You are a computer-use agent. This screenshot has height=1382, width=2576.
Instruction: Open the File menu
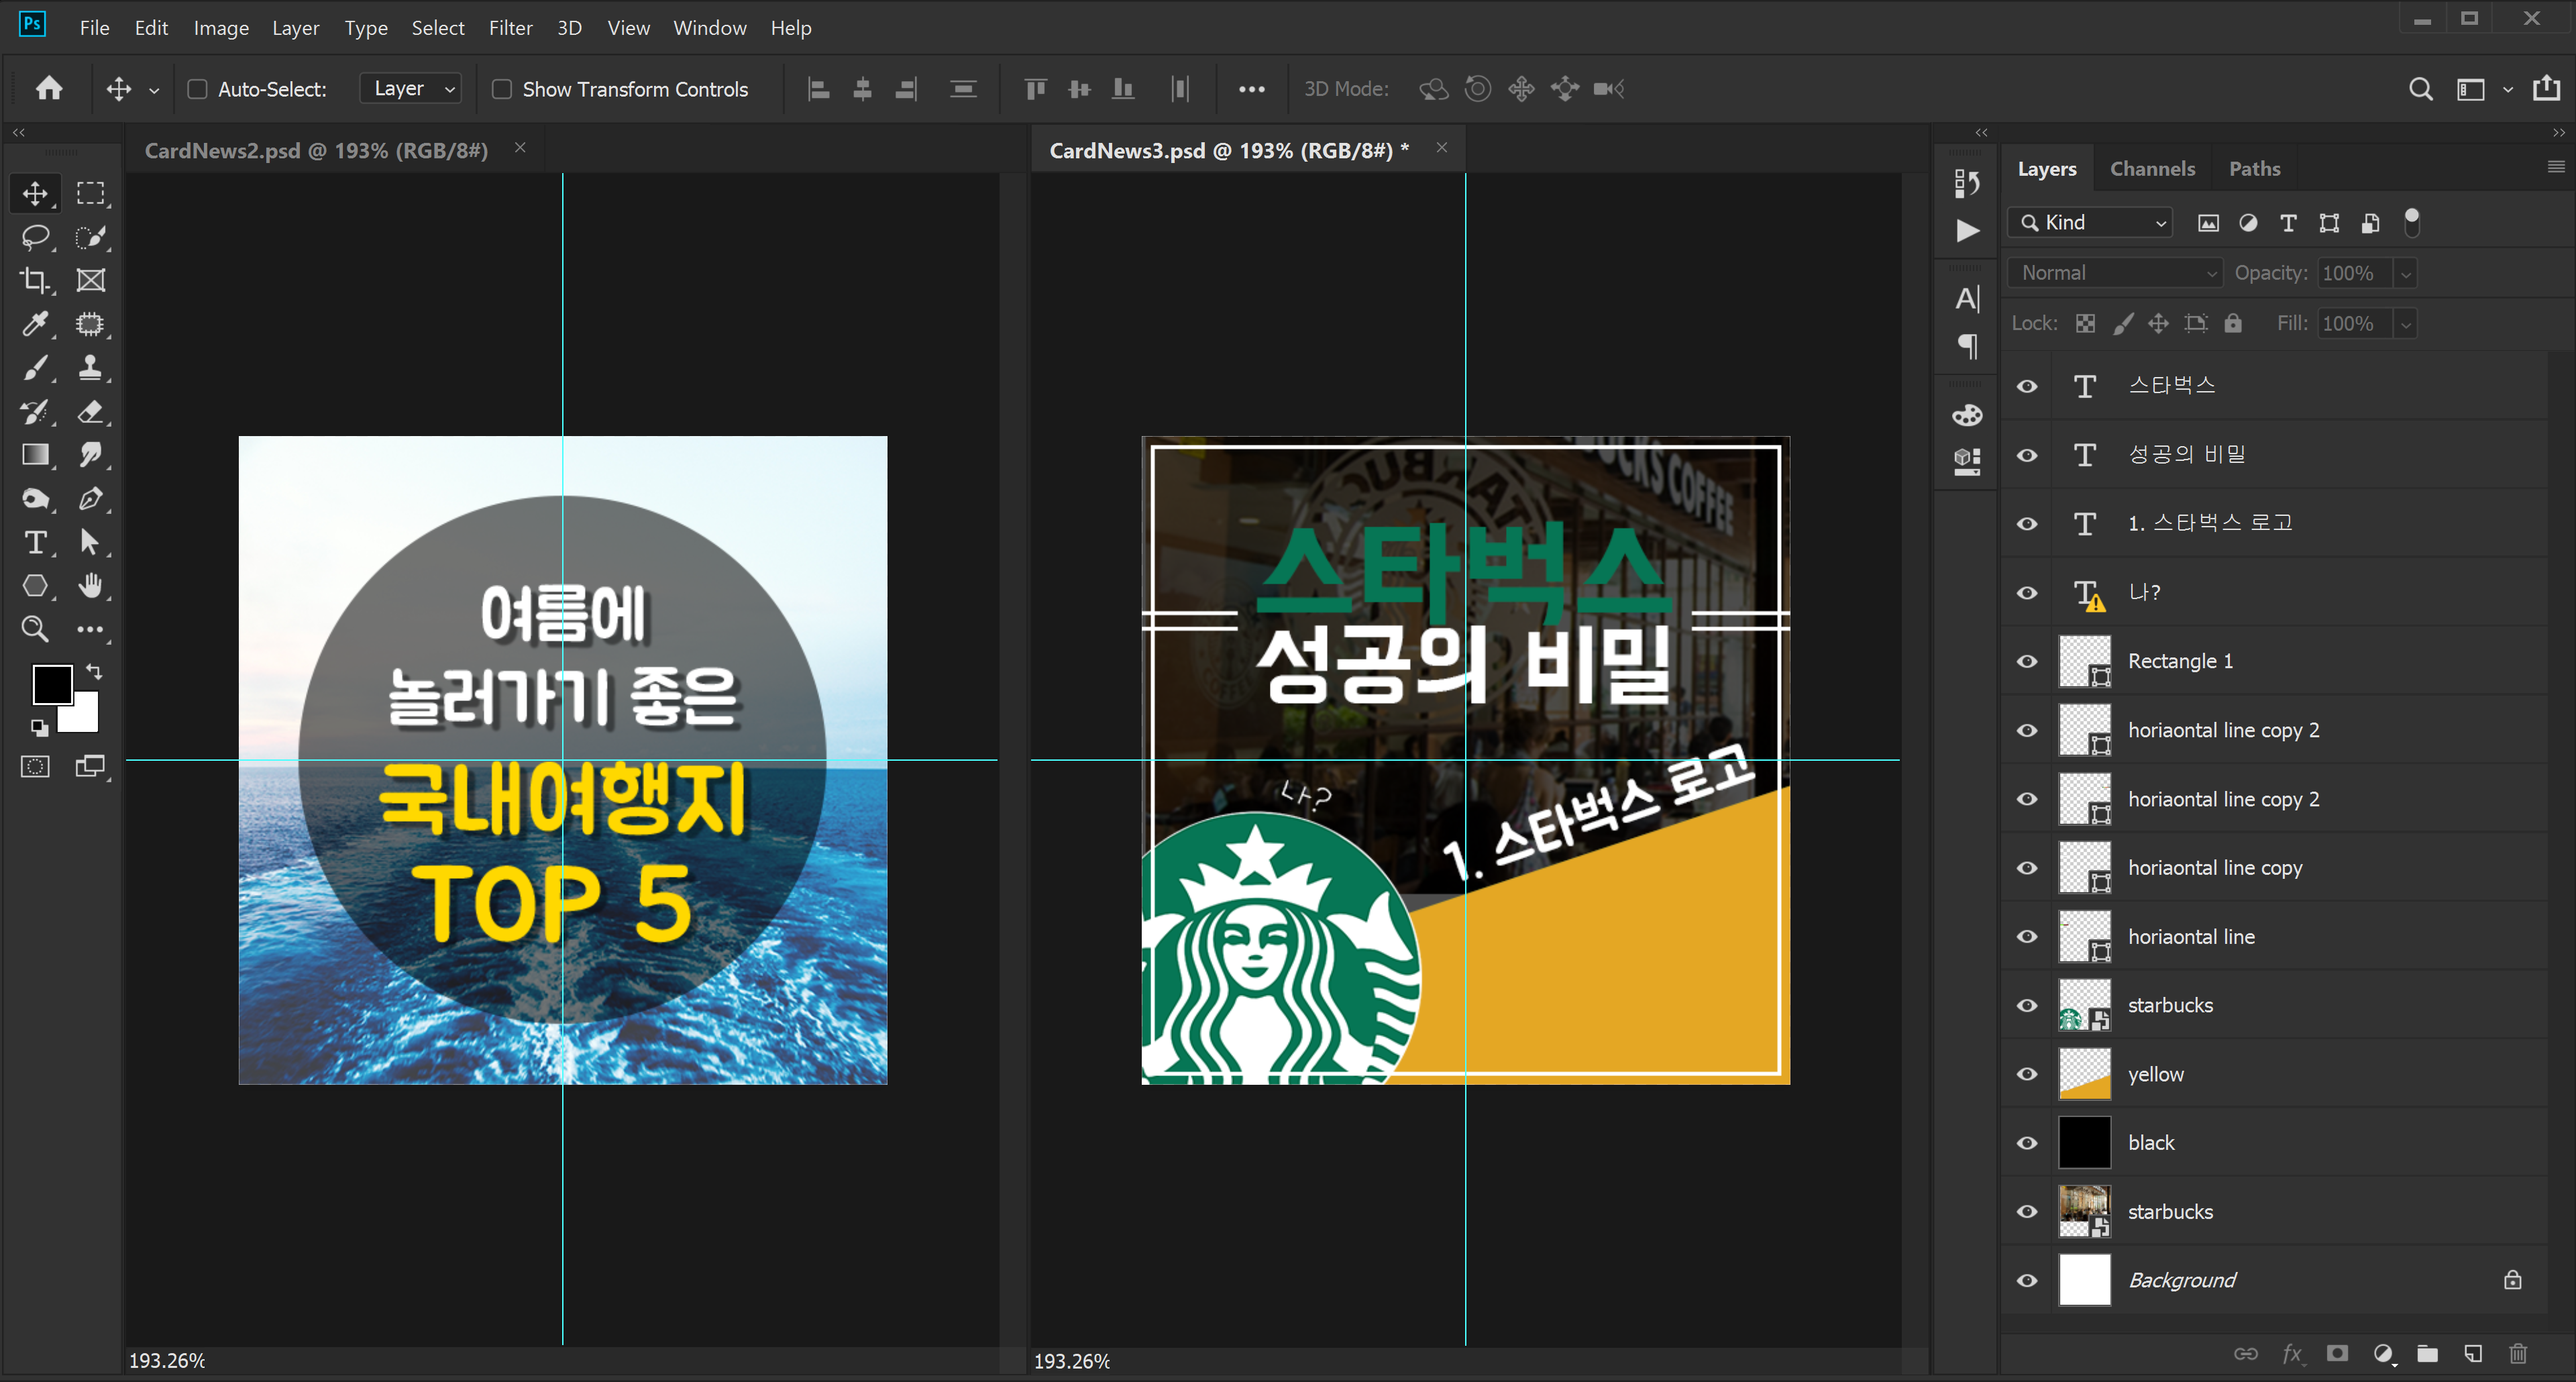click(94, 28)
